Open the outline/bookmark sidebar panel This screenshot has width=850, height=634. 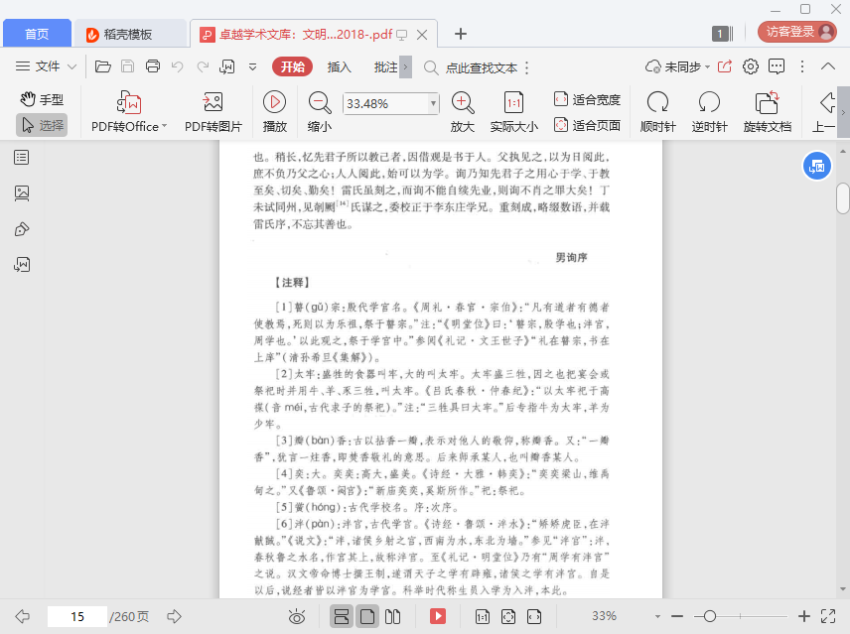pyautogui.click(x=22, y=158)
